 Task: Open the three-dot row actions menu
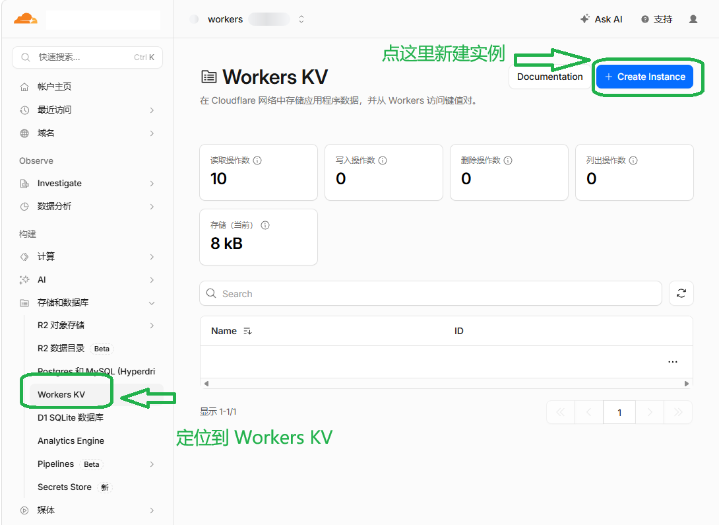tap(672, 362)
